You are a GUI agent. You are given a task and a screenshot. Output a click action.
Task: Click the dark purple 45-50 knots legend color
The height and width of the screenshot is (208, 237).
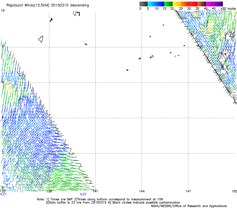218,4
